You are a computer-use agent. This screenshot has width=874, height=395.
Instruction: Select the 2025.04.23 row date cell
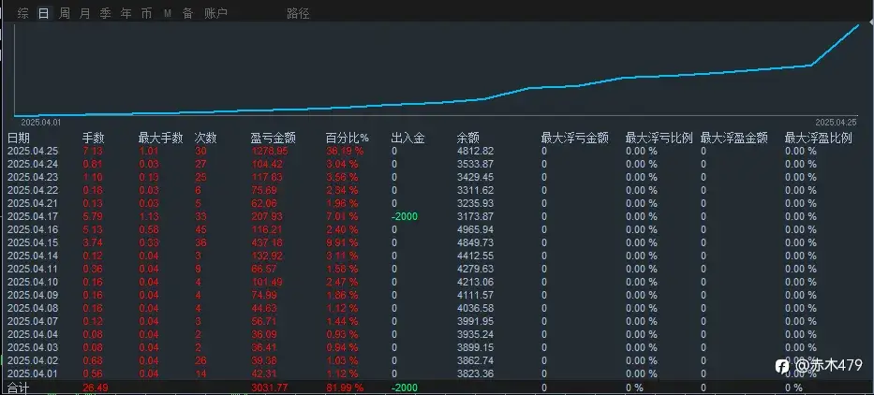pos(33,177)
